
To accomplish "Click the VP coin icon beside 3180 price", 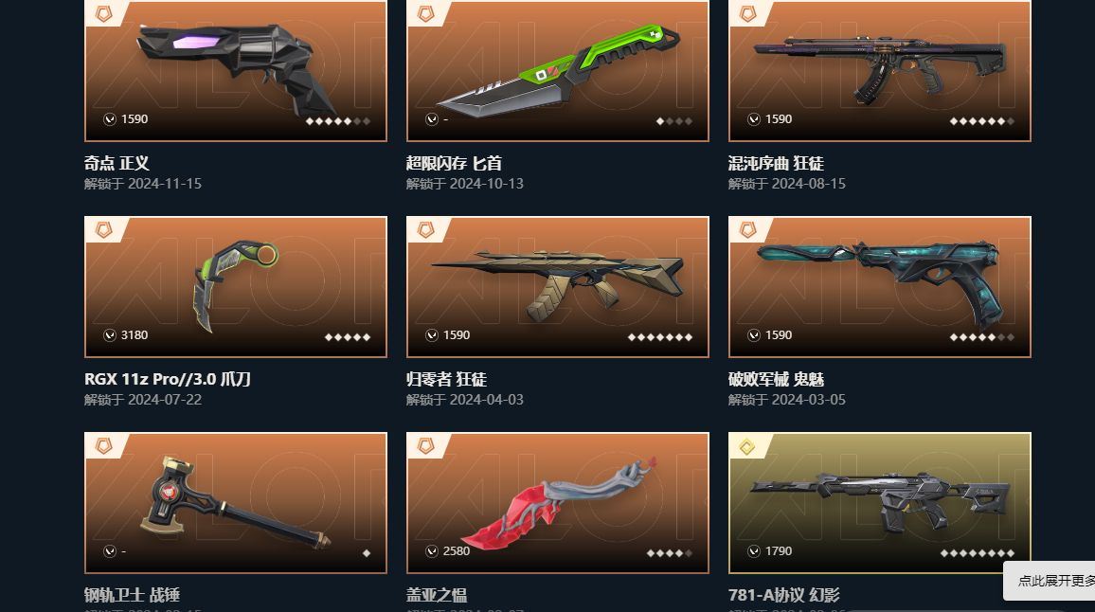I will point(110,335).
